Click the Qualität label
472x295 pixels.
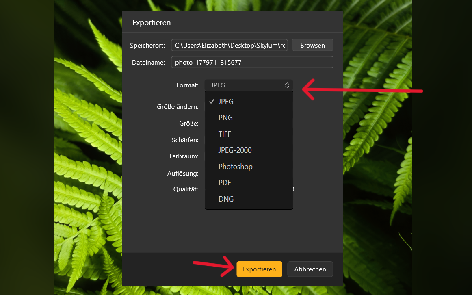click(x=185, y=189)
